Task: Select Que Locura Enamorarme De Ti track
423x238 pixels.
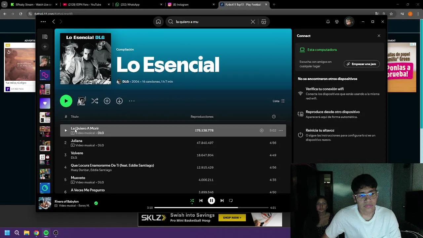Action: pos(112,165)
